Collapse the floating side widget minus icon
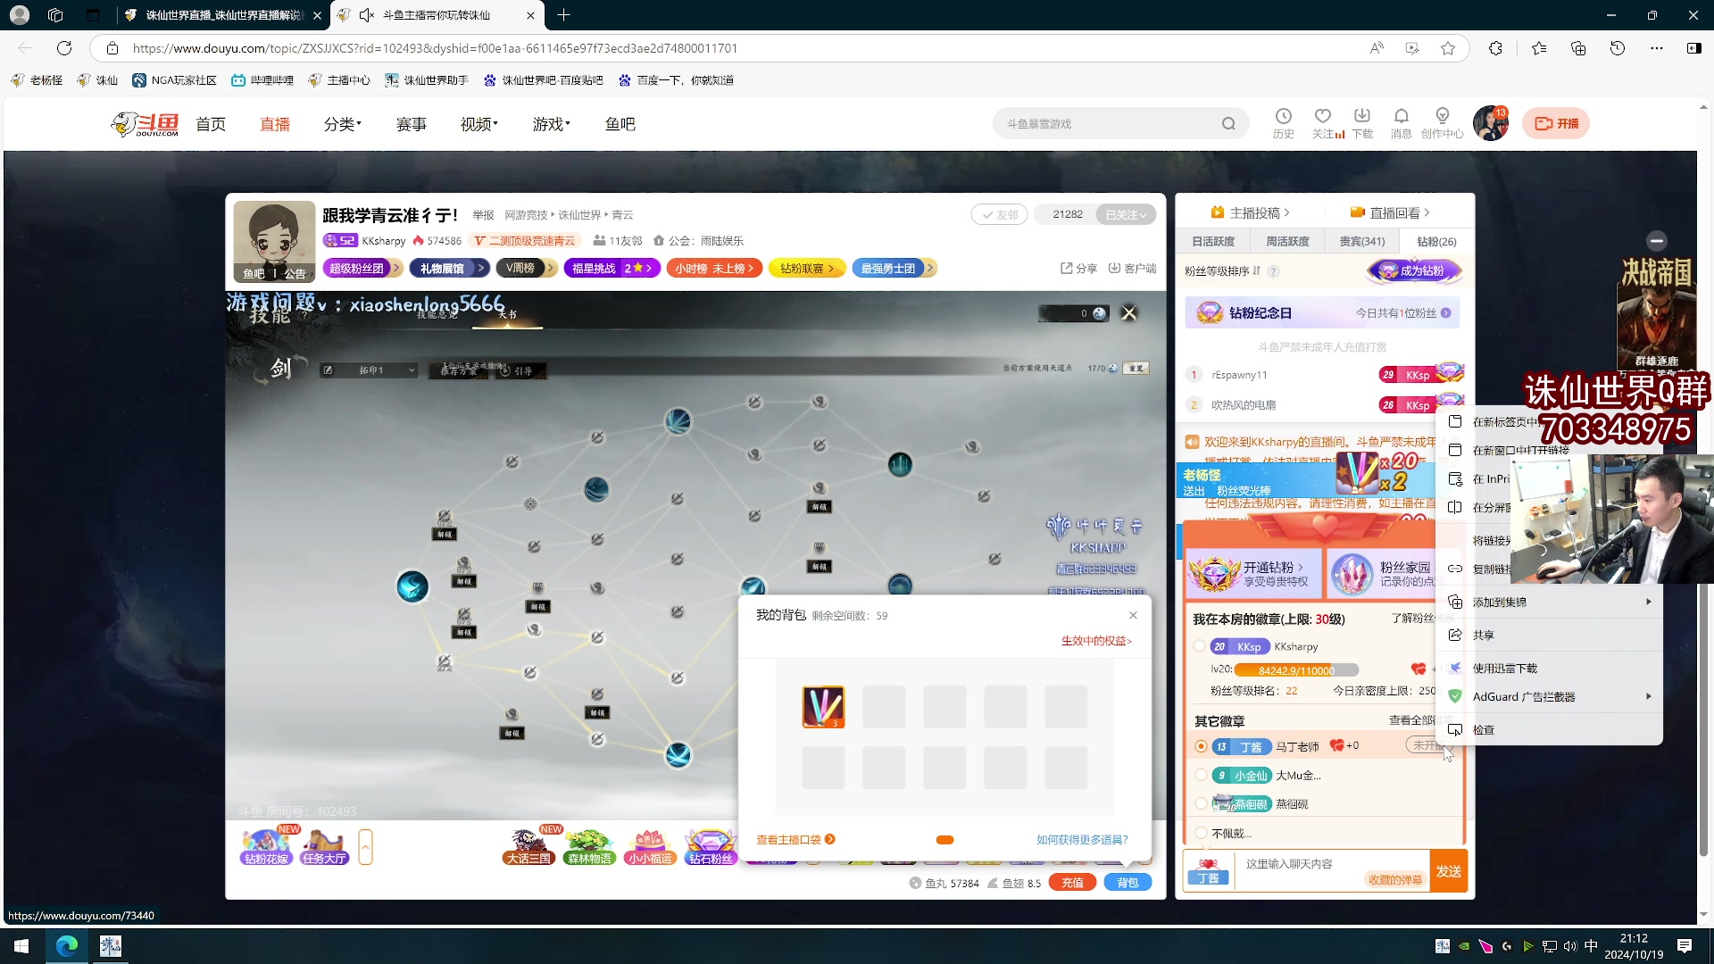Viewport: 1714px width, 964px height. 1657,241
